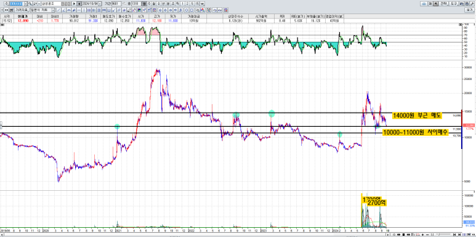476x237 pixels.
Task: Open the stock code dropdown arrow
Action: (x=25, y=4)
